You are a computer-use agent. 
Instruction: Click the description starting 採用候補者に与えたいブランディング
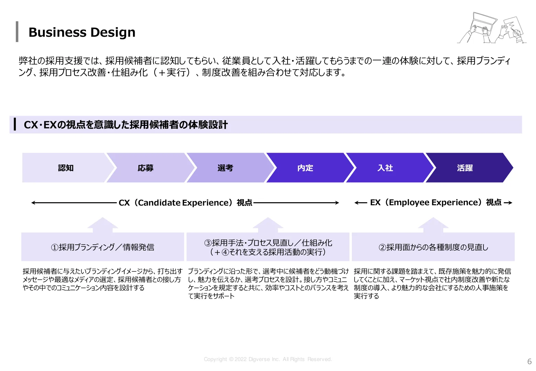tap(102, 280)
